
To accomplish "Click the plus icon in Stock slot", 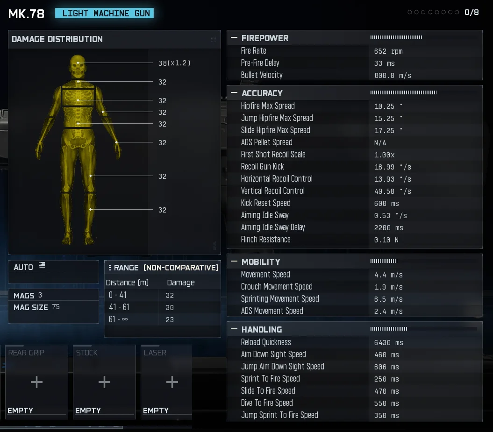I will (x=104, y=382).
